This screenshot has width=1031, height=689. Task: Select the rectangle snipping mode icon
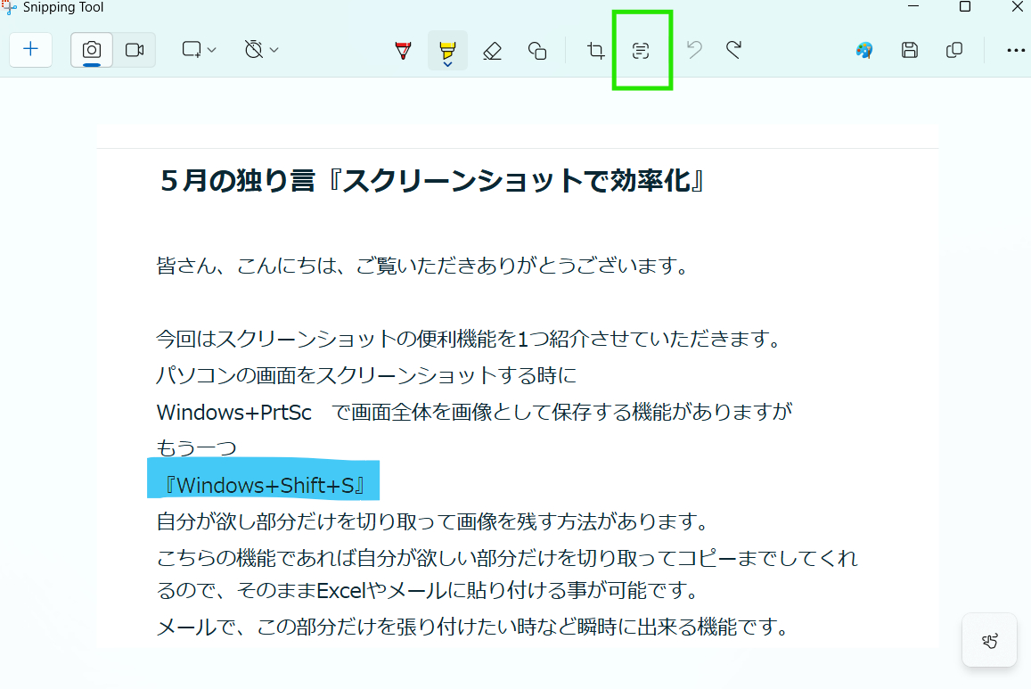pyautogui.click(x=192, y=50)
